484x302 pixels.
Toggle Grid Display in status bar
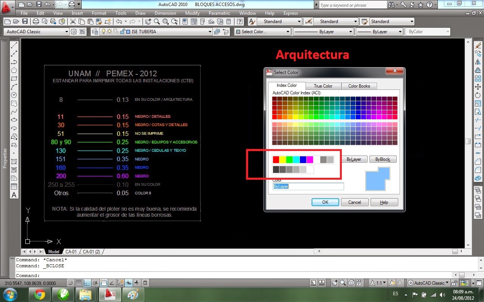(x=78, y=283)
